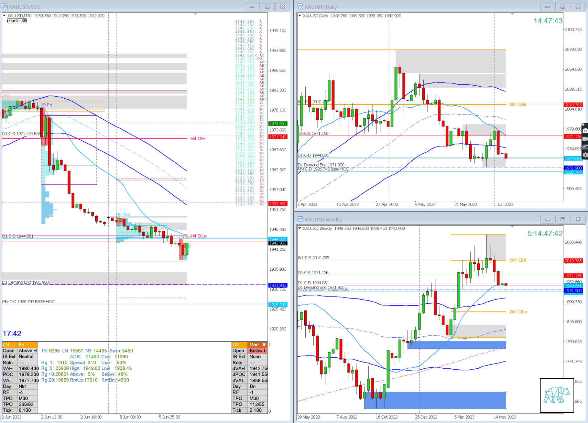Click the XAUUSD,Weekly window chart icon
The image size is (588, 423).
[x=300, y=219]
